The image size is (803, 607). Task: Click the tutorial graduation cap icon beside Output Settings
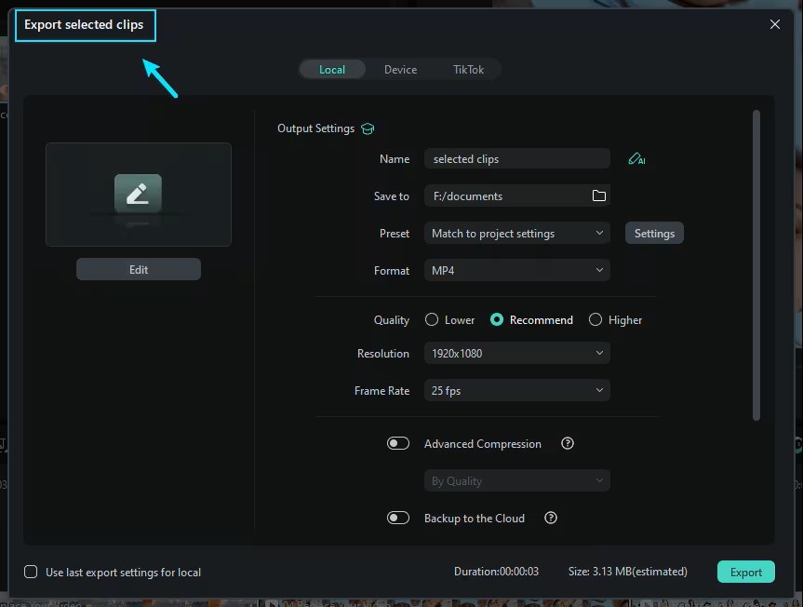[x=367, y=128]
